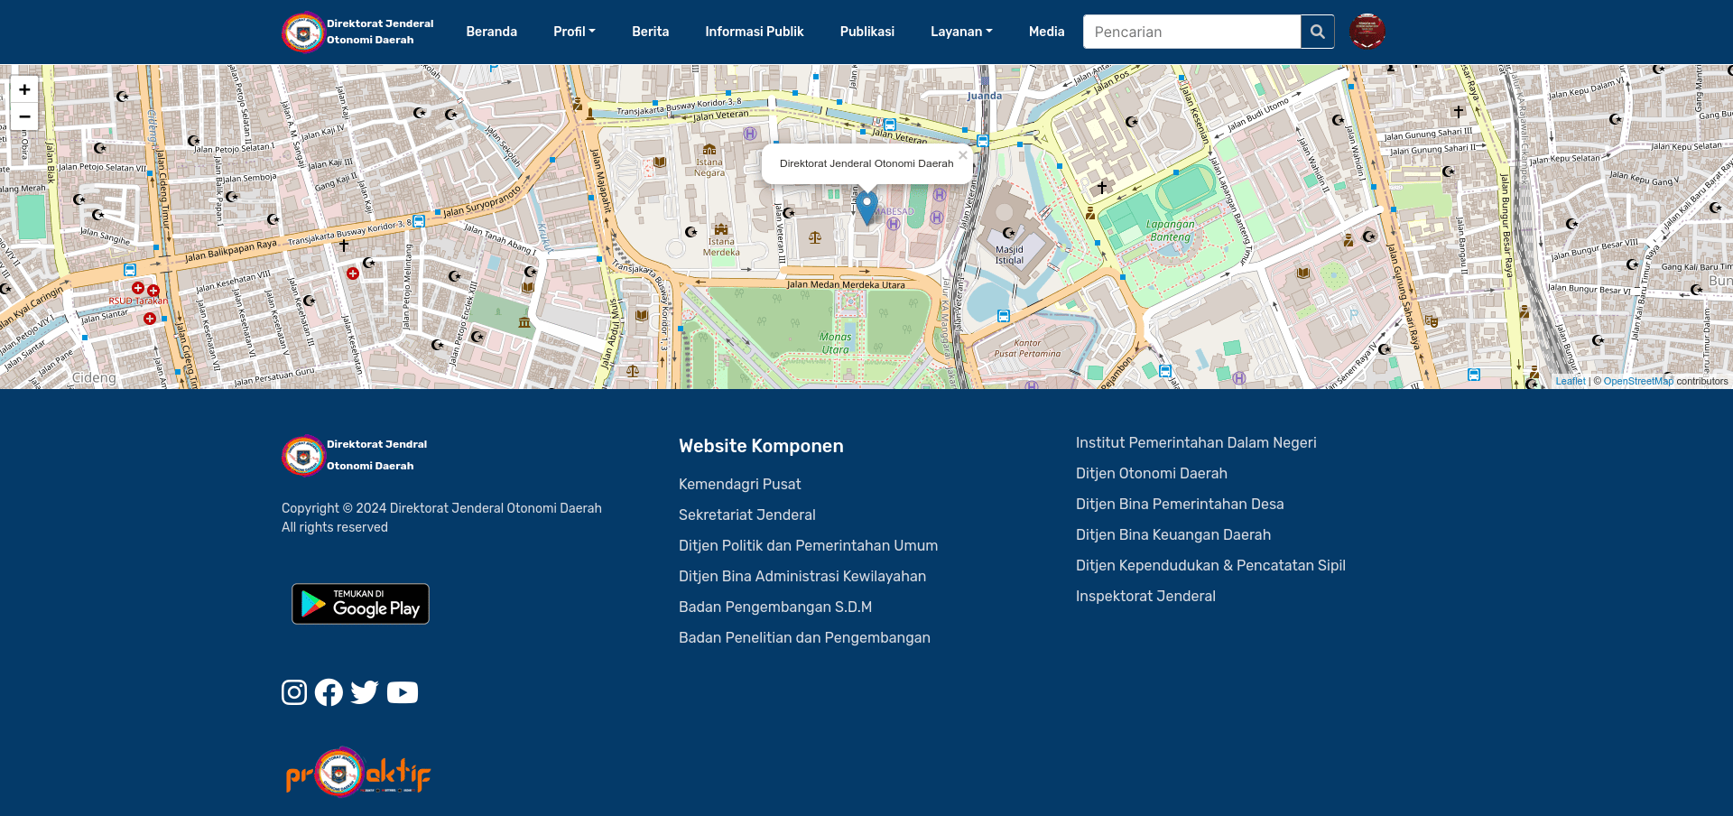Open the Media menu item
The width and height of the screenshot is (1733, 816).
coord(1047,32)
